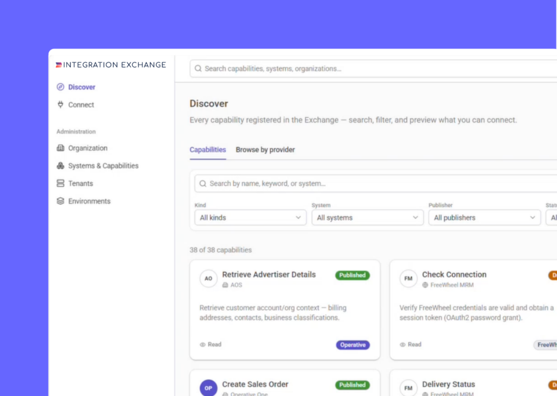
Task: Click the Environments layers icon
Action: pyautogui.click(x=60, y=201)
